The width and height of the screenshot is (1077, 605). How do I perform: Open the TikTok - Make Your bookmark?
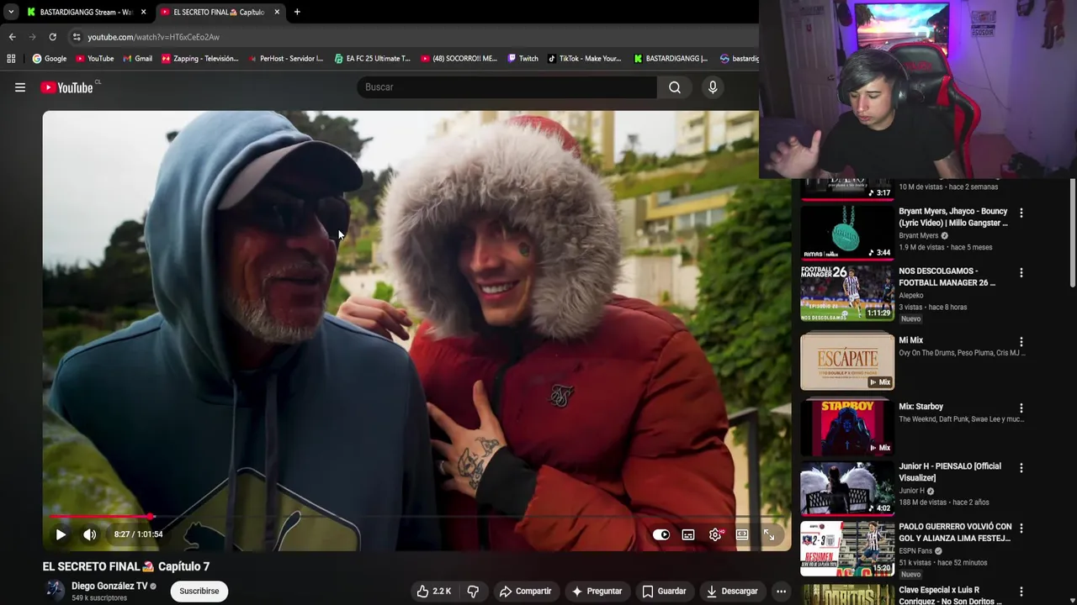coord(584,59)
